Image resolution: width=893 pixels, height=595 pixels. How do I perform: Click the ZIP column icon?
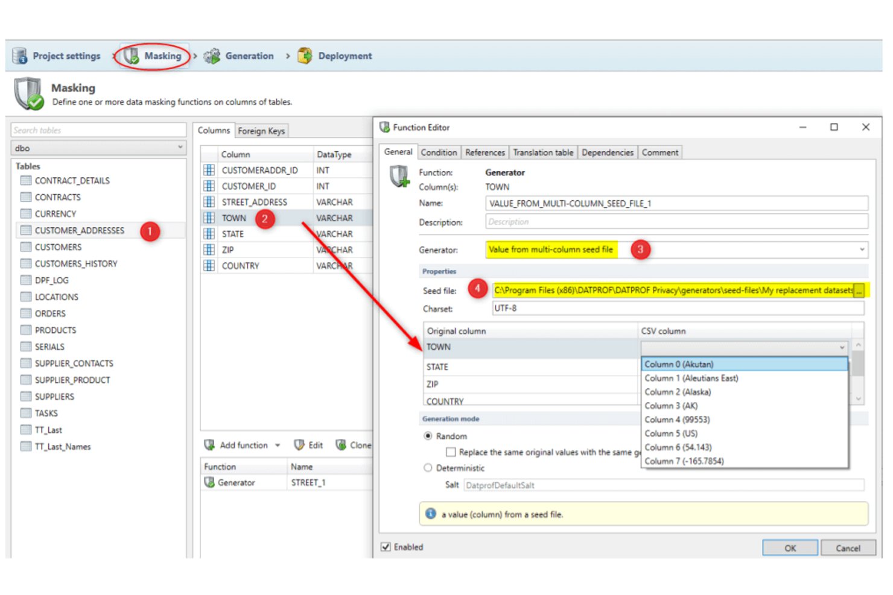point(209,250)
